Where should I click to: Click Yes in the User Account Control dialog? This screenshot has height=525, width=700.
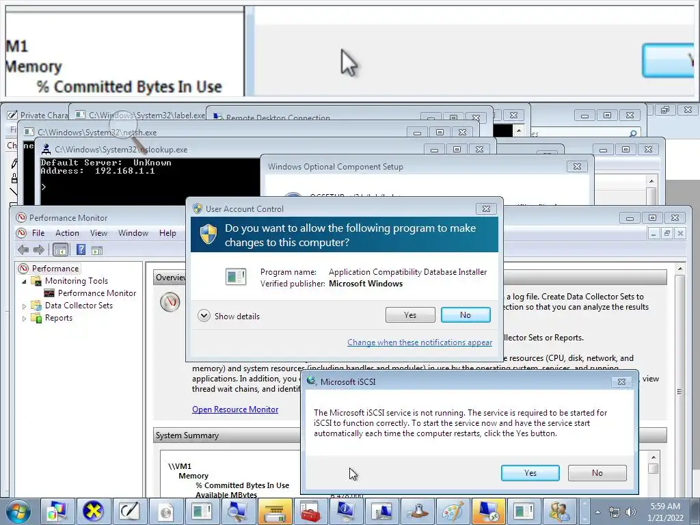(410, 314)
